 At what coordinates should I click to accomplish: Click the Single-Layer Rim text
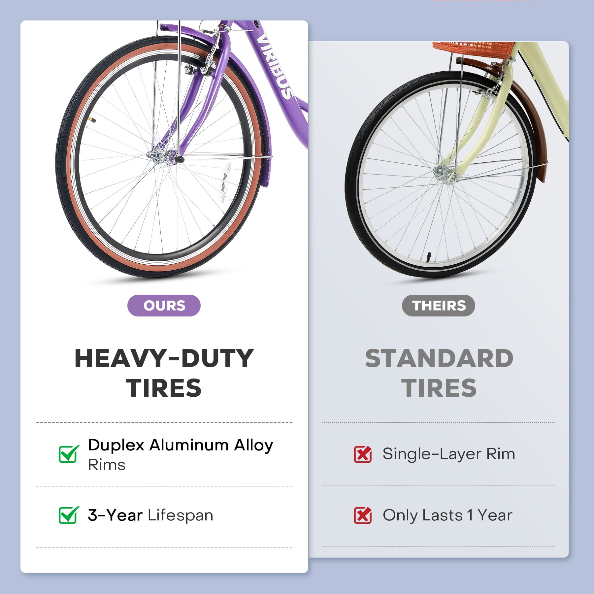click(449, 454)
